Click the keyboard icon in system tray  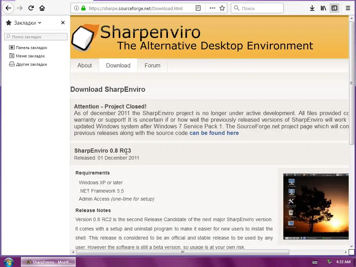315,262
